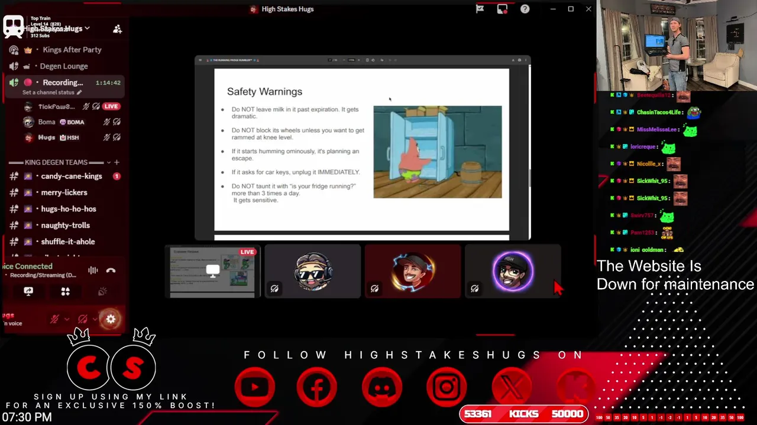
Task: Click LIVE badge next to TickFaw
Action: tap(111, 107)
